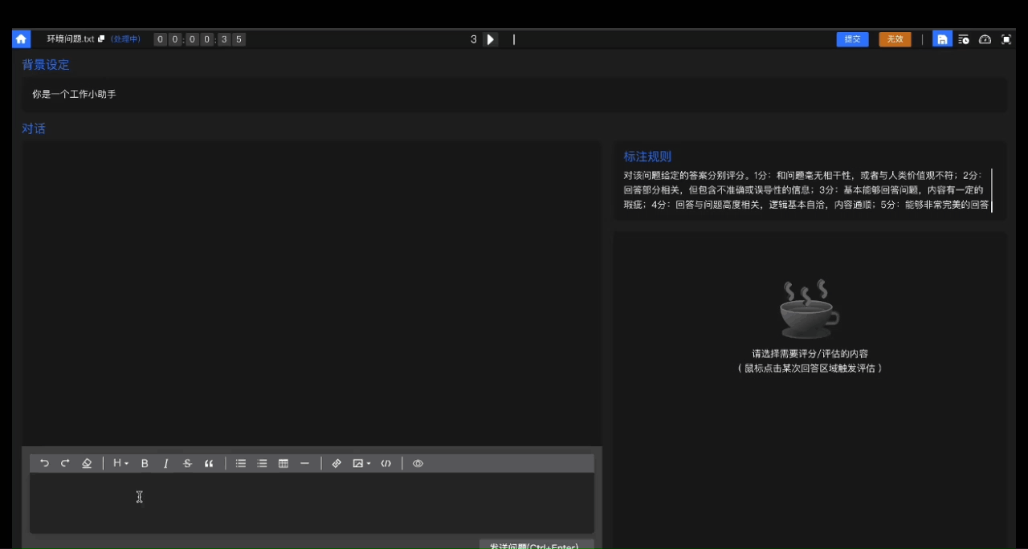The height and width of the screenshot is (549, 1028).
Task: Toggle italic formatting
Action: pyautogui.click(x=166, y=463)
